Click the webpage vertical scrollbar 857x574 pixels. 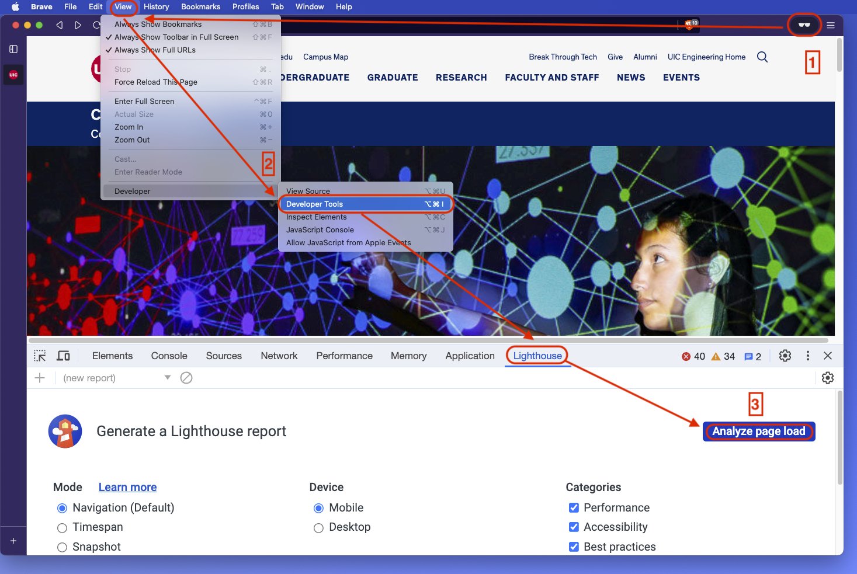click(x=839, y=55)
